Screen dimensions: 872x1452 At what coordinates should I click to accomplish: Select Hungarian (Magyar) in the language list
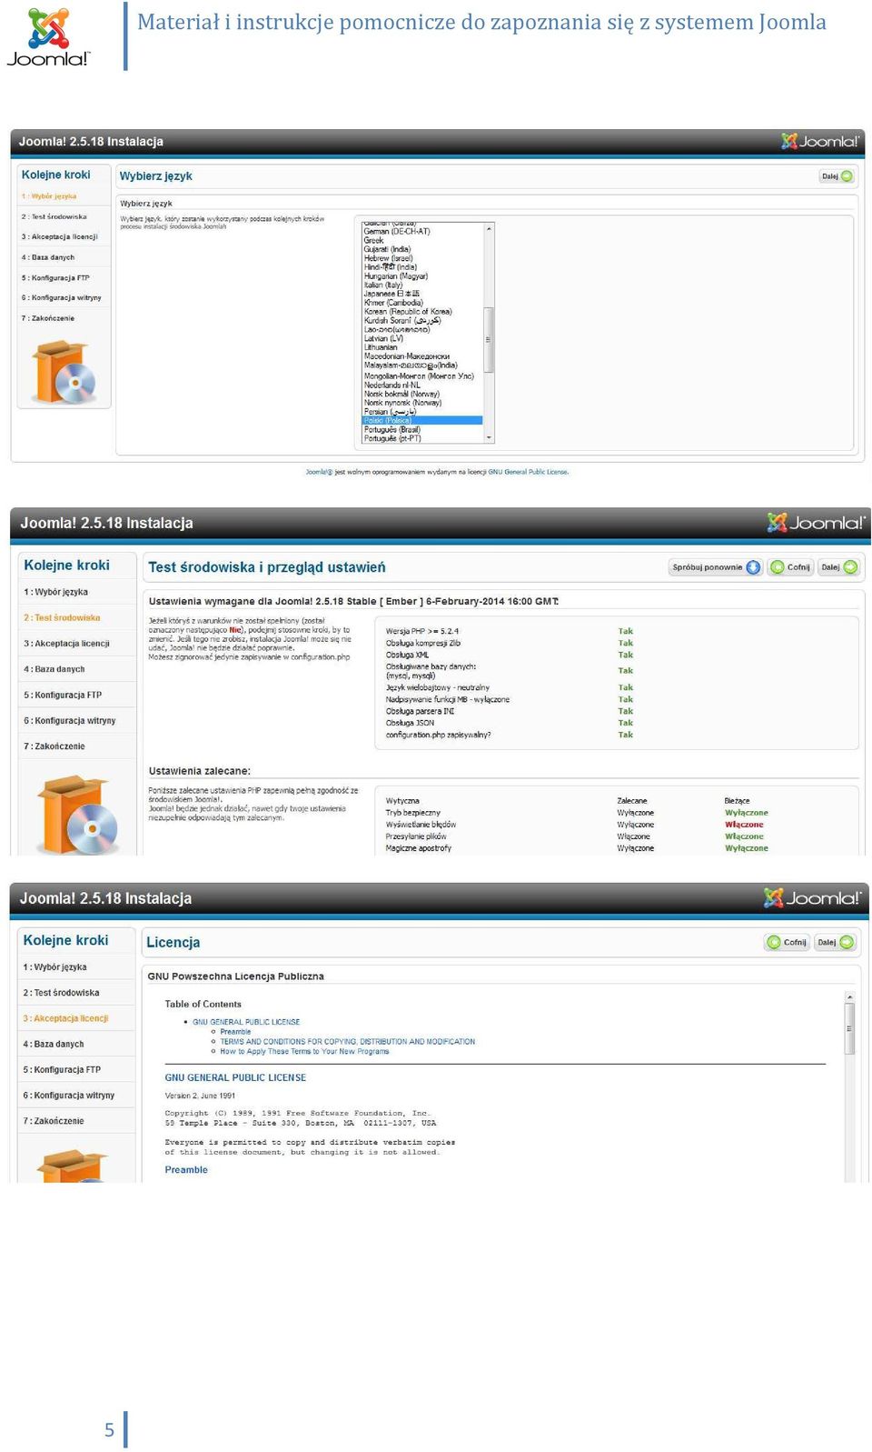pos(395,276)
